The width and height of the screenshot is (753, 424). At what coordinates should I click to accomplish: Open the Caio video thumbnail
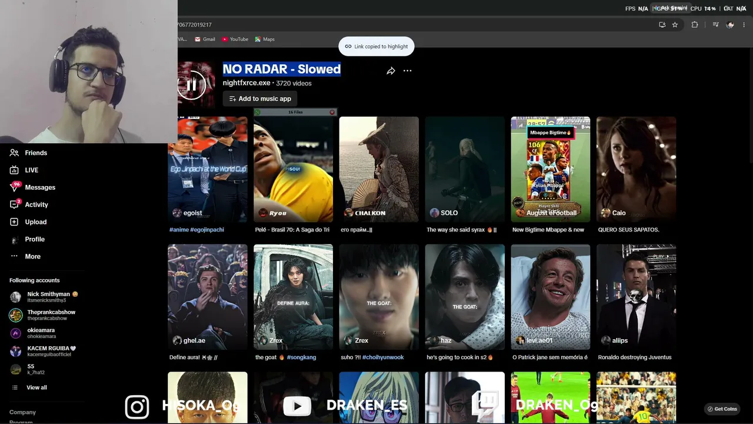(637, 170)
